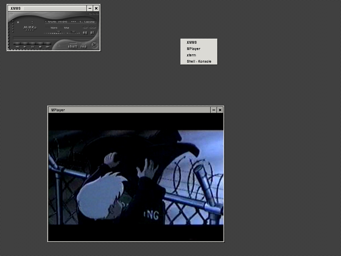Switch to Shell - Konsole from window list
Screen dimensions: 341x256
[199, 61]
